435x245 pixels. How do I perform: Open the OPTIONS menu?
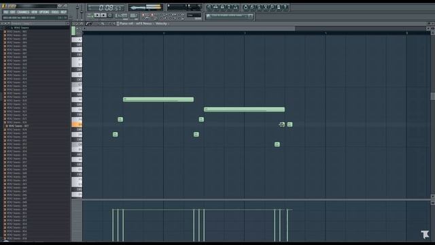pyautogui.click(x=44, y=12)
